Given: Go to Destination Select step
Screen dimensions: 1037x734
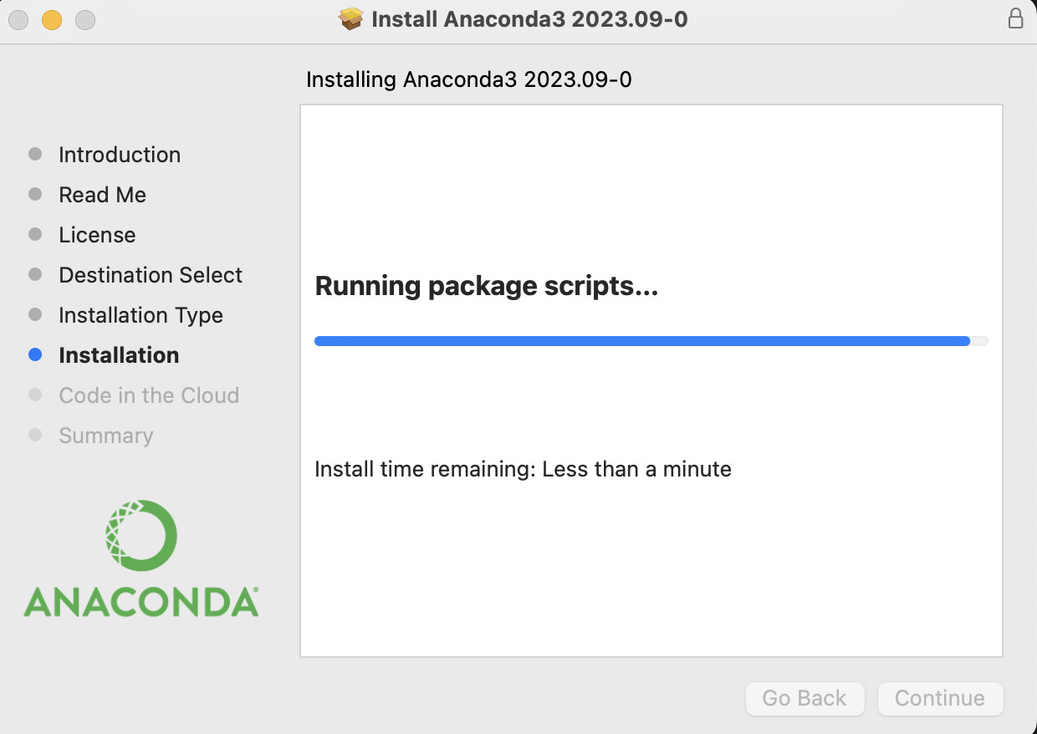Looking at the screenshot, I should click(x=151, y=275).
